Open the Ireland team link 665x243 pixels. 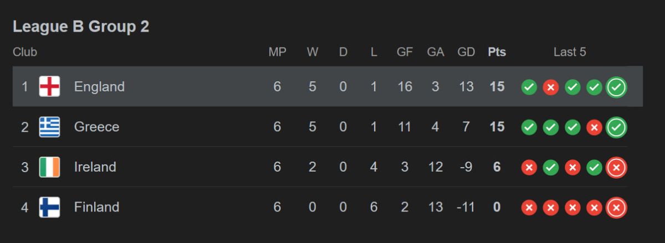pos(95,167)
